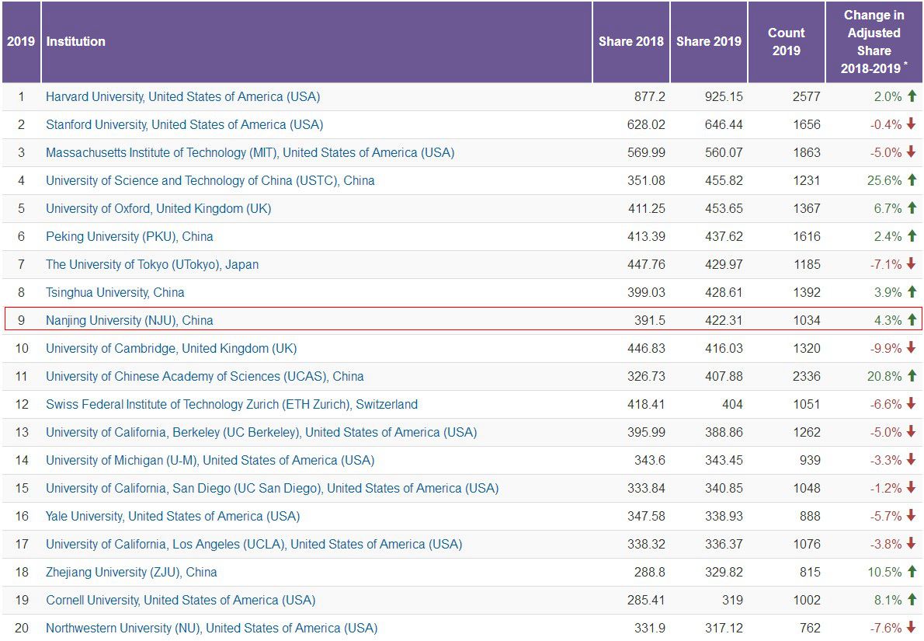This screenshot has width=924, height=641.
Task: Click green up arrow beside 20.8%
Action: [x=912, y=376]
